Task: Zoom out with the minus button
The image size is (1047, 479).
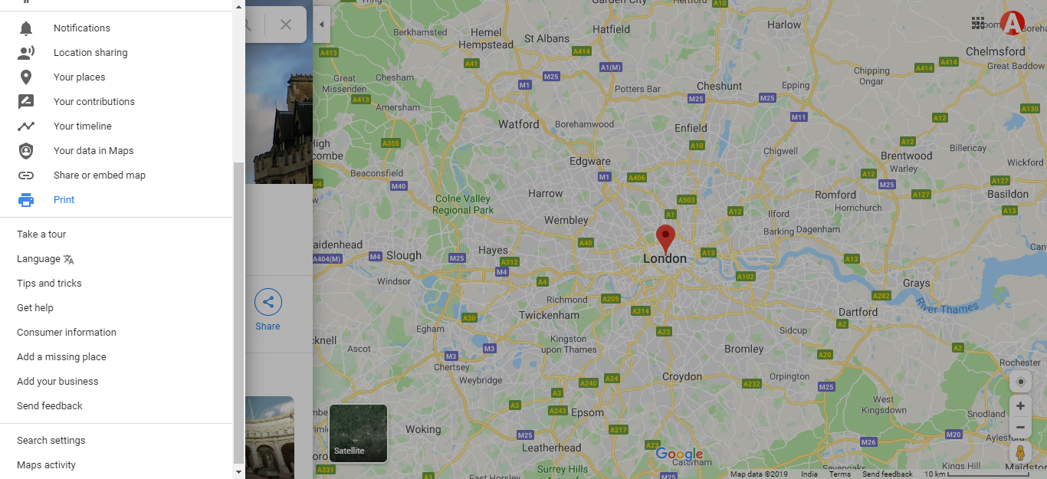Action: click(x=1020, y=427)
